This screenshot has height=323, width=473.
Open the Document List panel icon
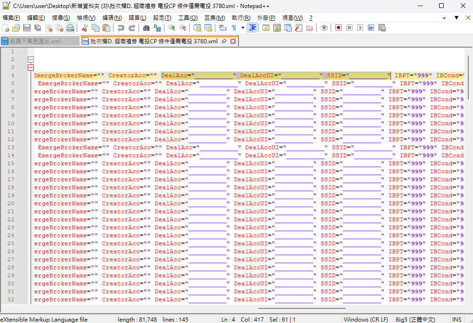tap(288, 28)
